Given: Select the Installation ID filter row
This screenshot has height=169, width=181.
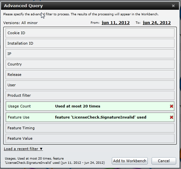Looking at the screenshot, I should coord(90,43).
